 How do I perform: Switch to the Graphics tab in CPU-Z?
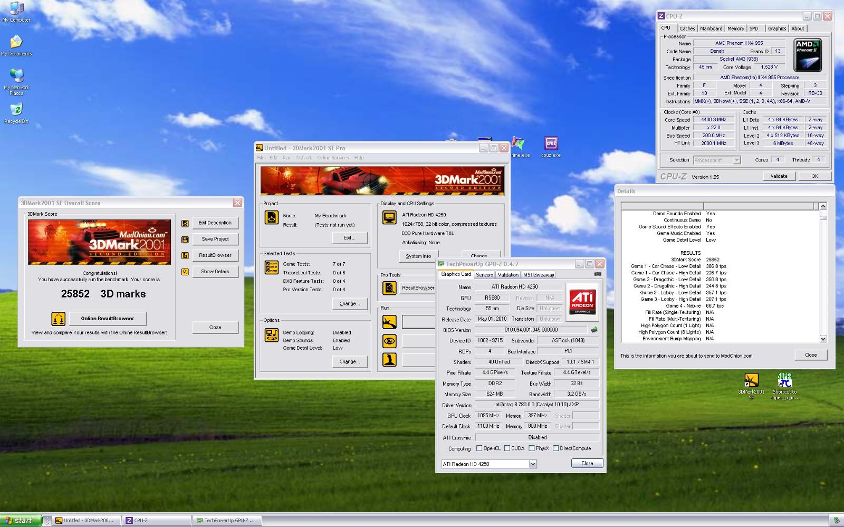point(777,28)
